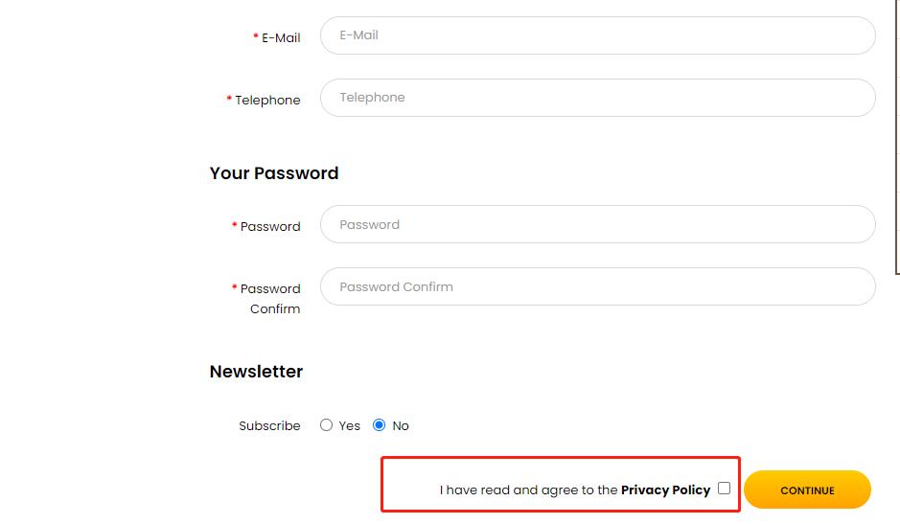This screenshot has height=524, width=900.
Task: Click the Password Confirm label
Action: pos(270,298)
